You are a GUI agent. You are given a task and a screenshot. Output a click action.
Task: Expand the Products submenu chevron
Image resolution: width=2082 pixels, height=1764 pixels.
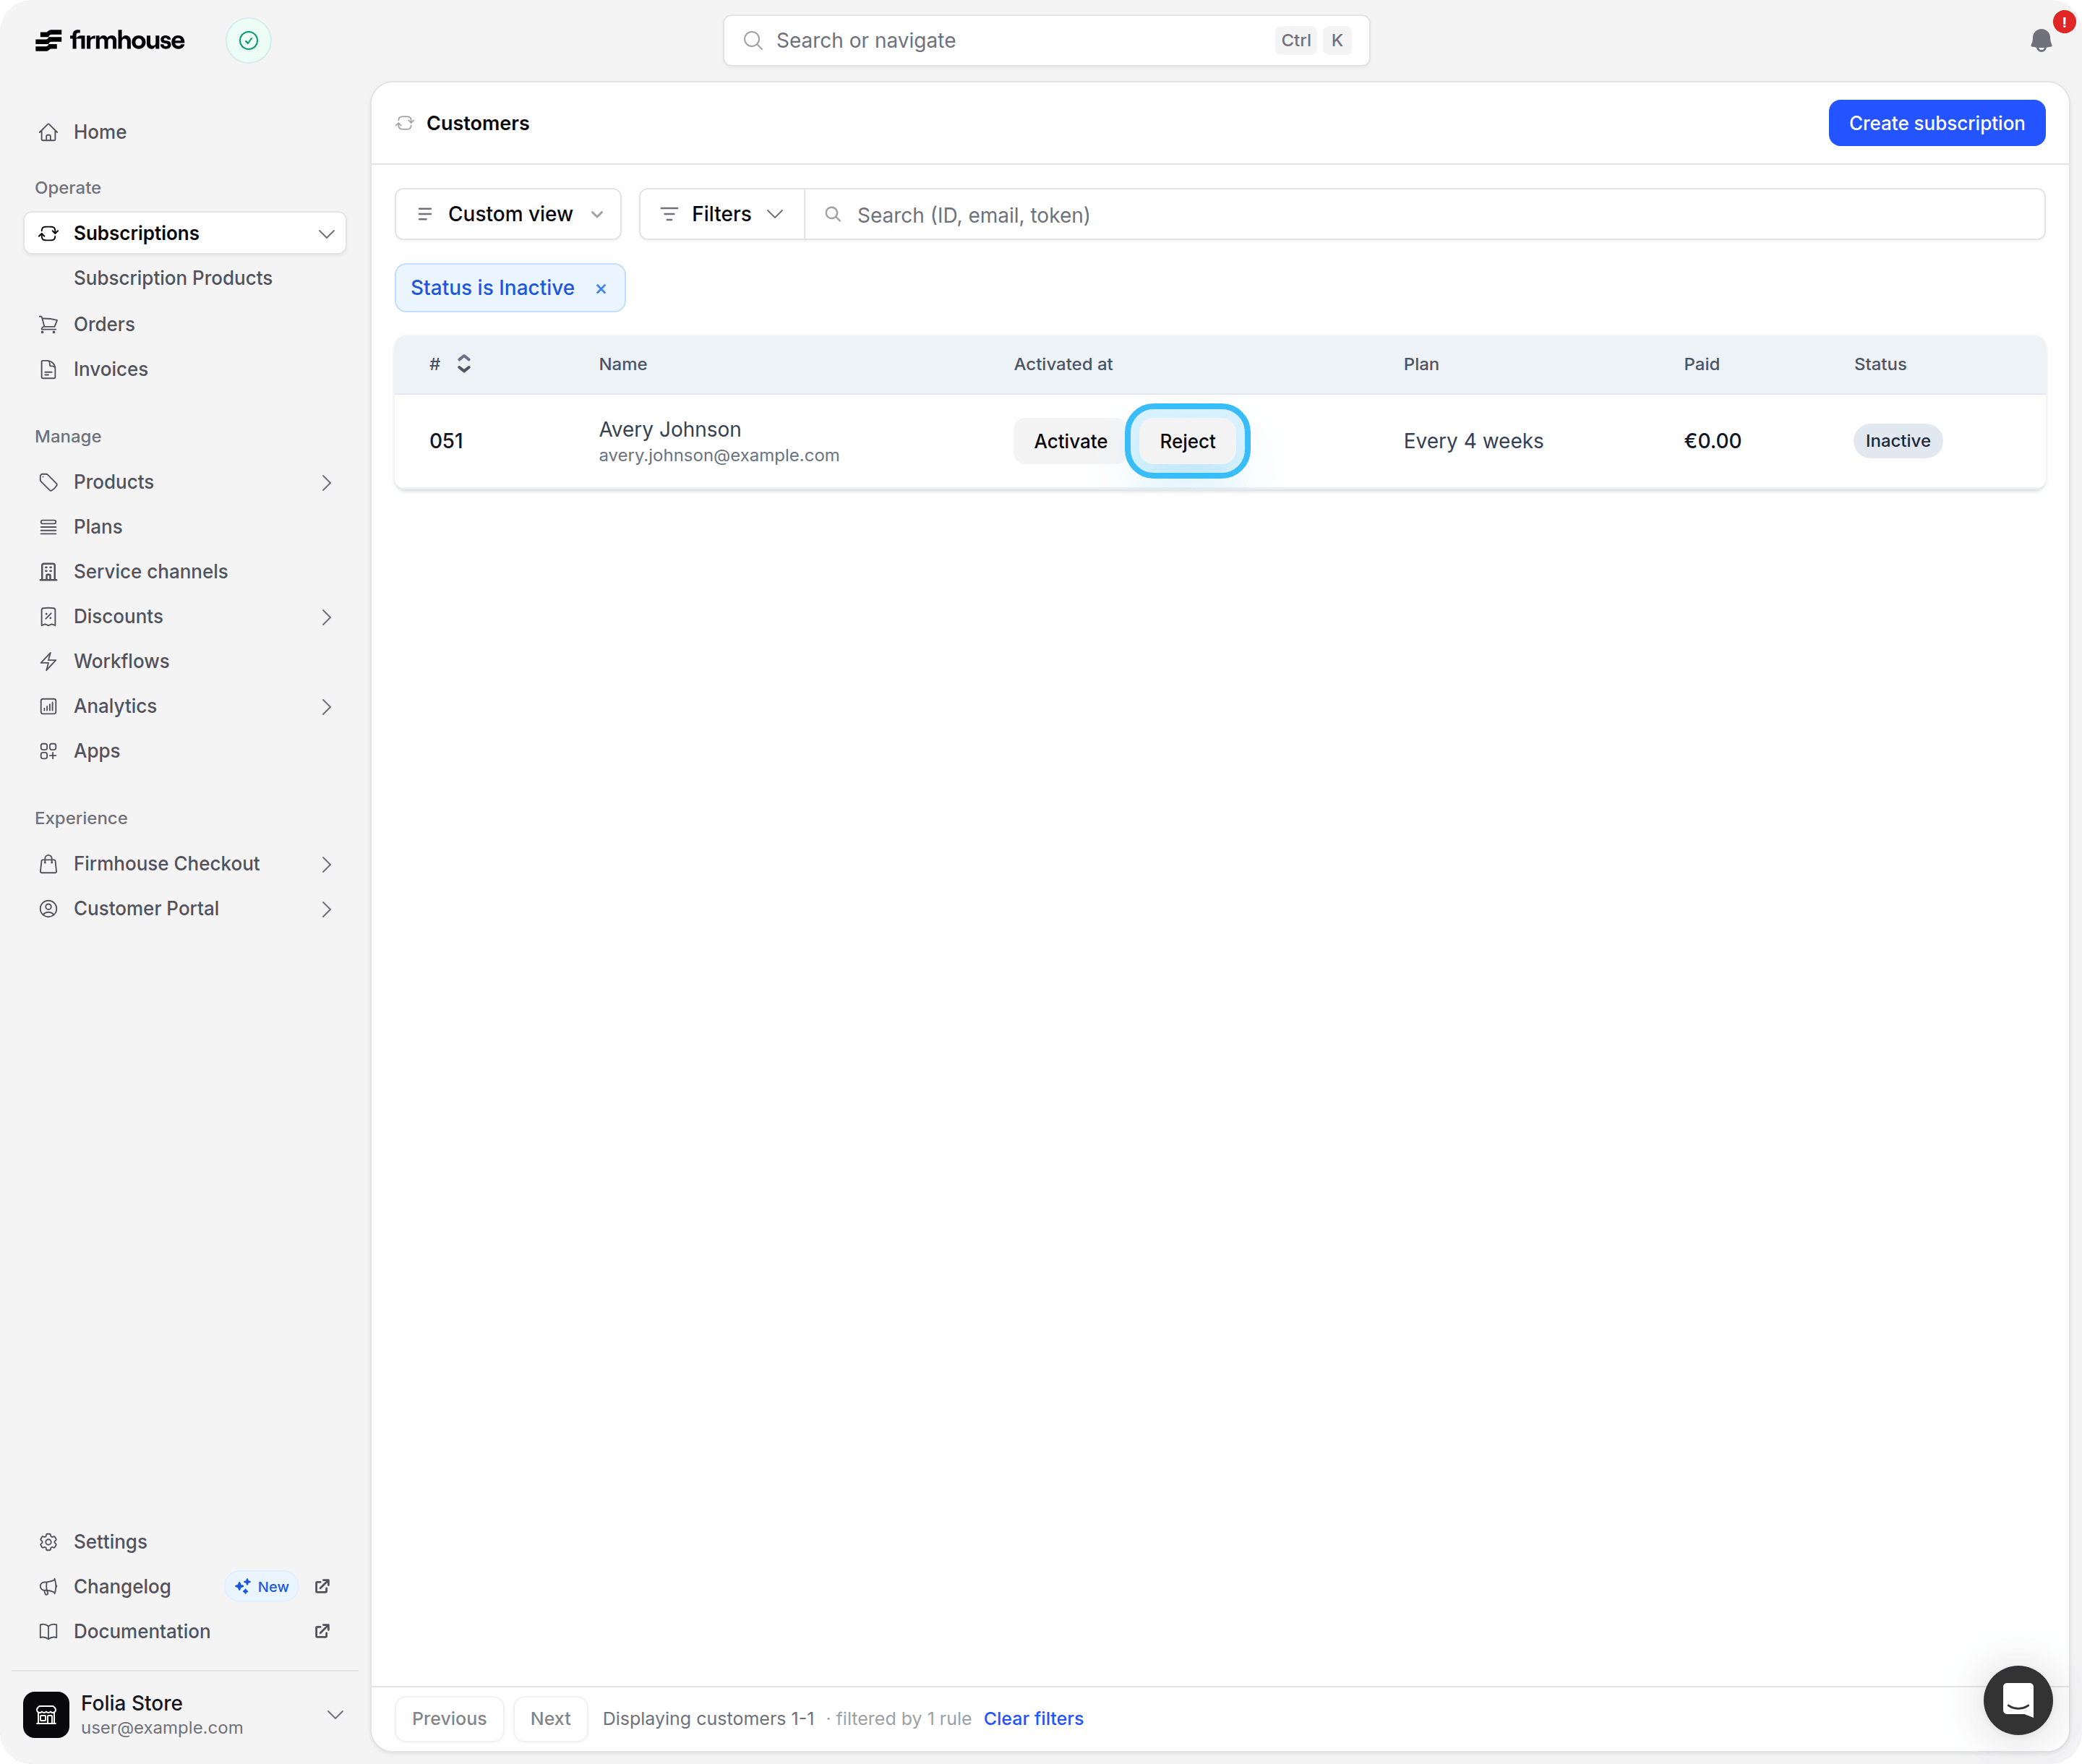tap(326, 483)
